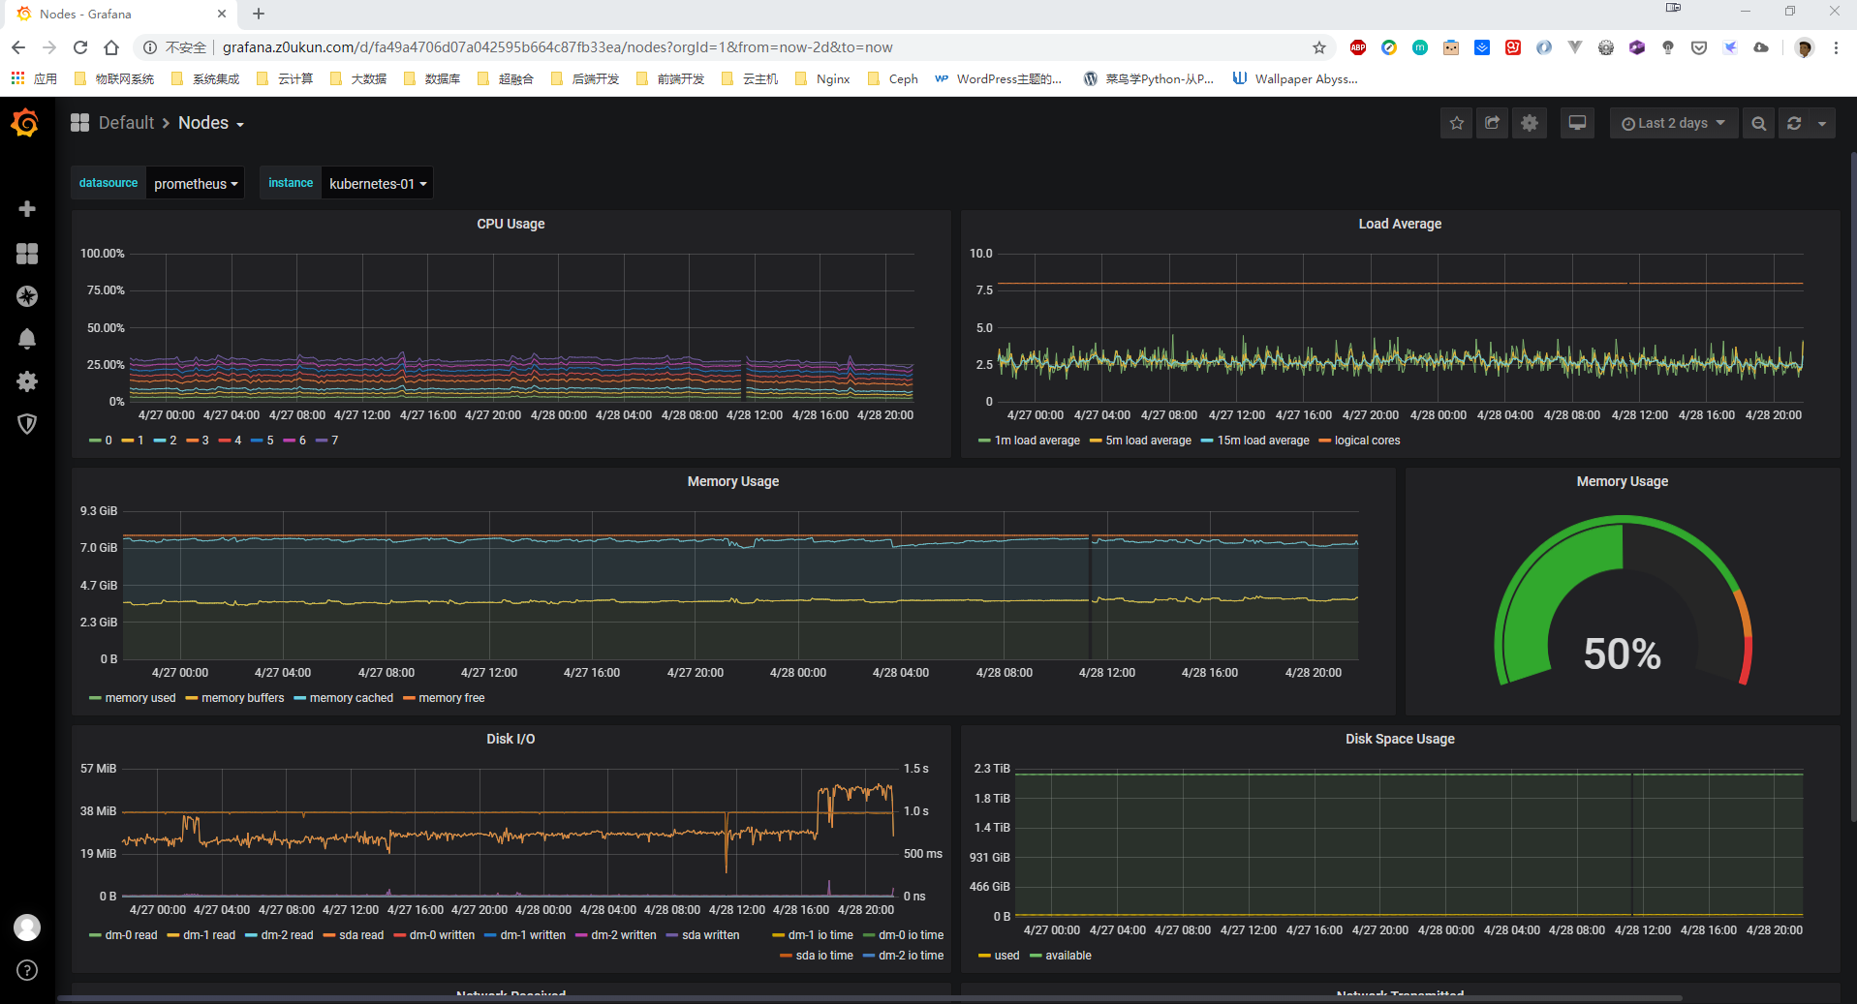
Task: Open the Nodes dashboard dropdown
Action: pyautogui.click(x=210, y=123)
